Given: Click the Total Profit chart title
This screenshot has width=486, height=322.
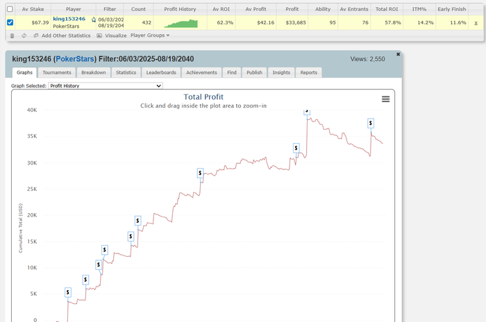Looking at the screenshot, I should pyautogui.click(x=203, y=97).
